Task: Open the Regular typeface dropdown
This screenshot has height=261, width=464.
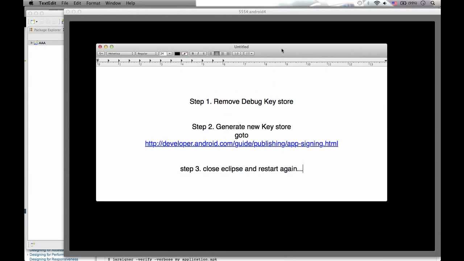Action: pos(147,54)
